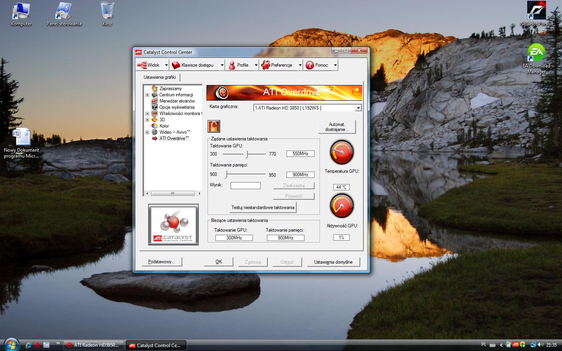The image size is (562, 351).
Task: Click the GPU temperature gauge
Action: [x=342, y=152]
